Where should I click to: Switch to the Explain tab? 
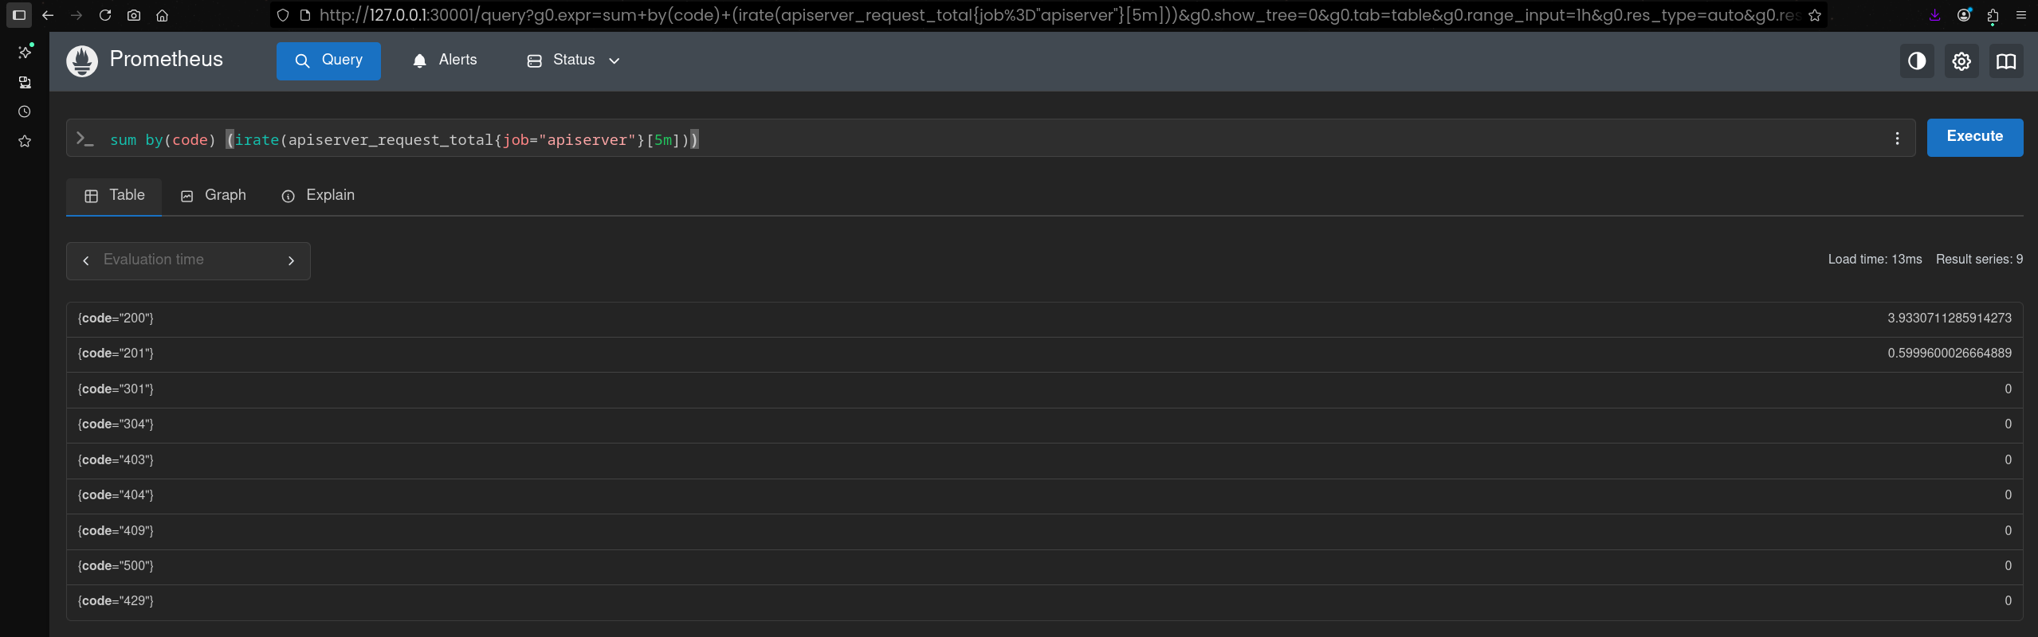point(318,196)
